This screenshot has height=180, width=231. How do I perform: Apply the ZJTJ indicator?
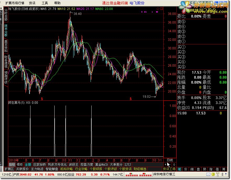coord(128,165)
